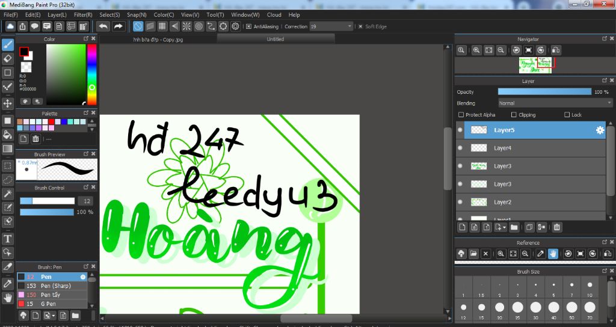Viewport: 616px width, 327px height.
Task: Select the red palette swatch
Action: (52, 121)
